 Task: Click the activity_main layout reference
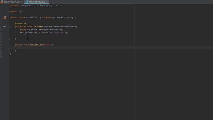pos(58,33)
